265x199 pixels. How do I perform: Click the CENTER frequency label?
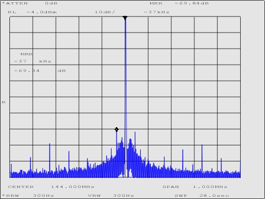(21, 187)
